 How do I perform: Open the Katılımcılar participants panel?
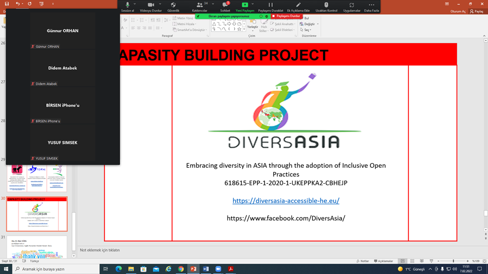click(x=199, y=5)
